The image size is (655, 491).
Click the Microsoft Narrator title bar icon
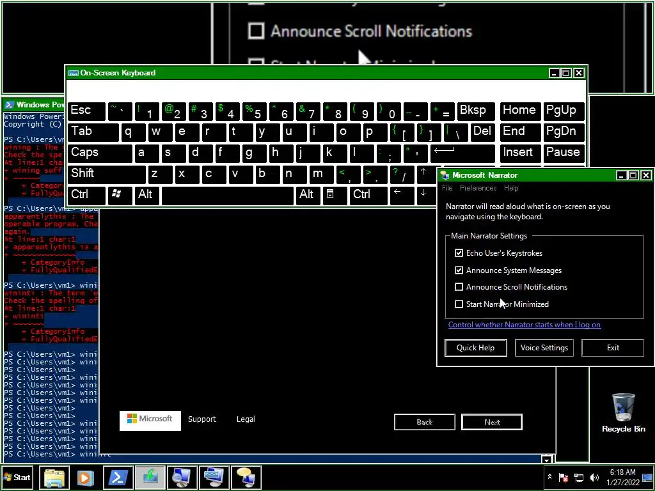pos(445,175)
